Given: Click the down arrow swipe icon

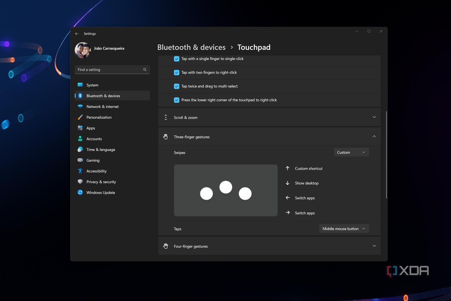Looking at the screenshot, I should coord(287,183).
